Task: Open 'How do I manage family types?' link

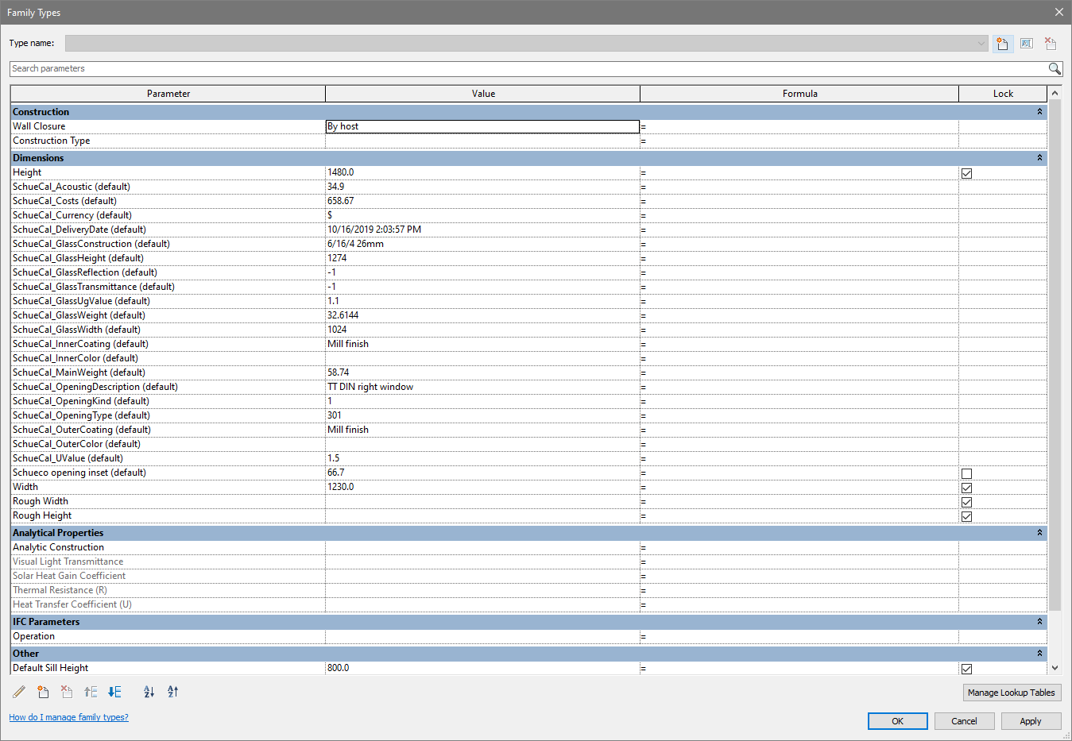Action: [x=68, y=717]
